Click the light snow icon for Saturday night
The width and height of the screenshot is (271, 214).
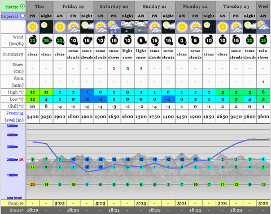[x=128, y=27]
